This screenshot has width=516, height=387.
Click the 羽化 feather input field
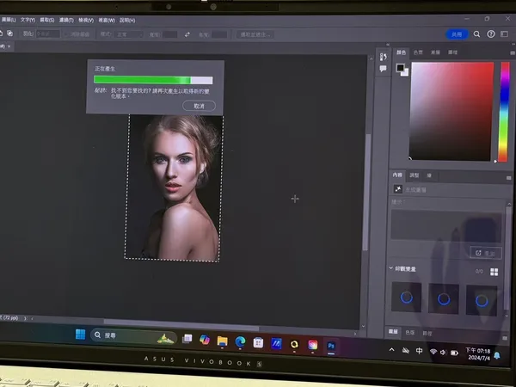[x=48, y=34]
